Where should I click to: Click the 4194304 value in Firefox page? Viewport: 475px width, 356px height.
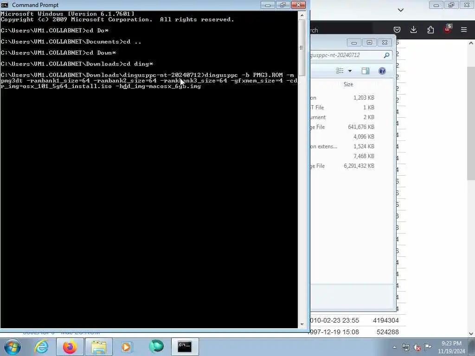(x=386, y=321)
